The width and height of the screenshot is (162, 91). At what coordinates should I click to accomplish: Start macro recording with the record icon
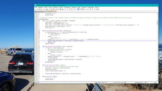(90, 9)
